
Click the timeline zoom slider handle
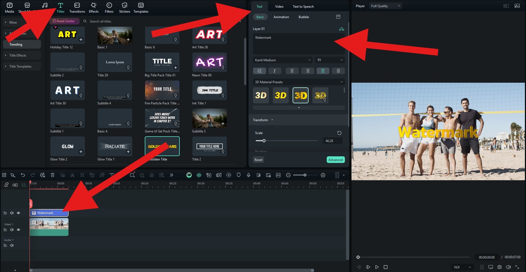coord(305,175)
